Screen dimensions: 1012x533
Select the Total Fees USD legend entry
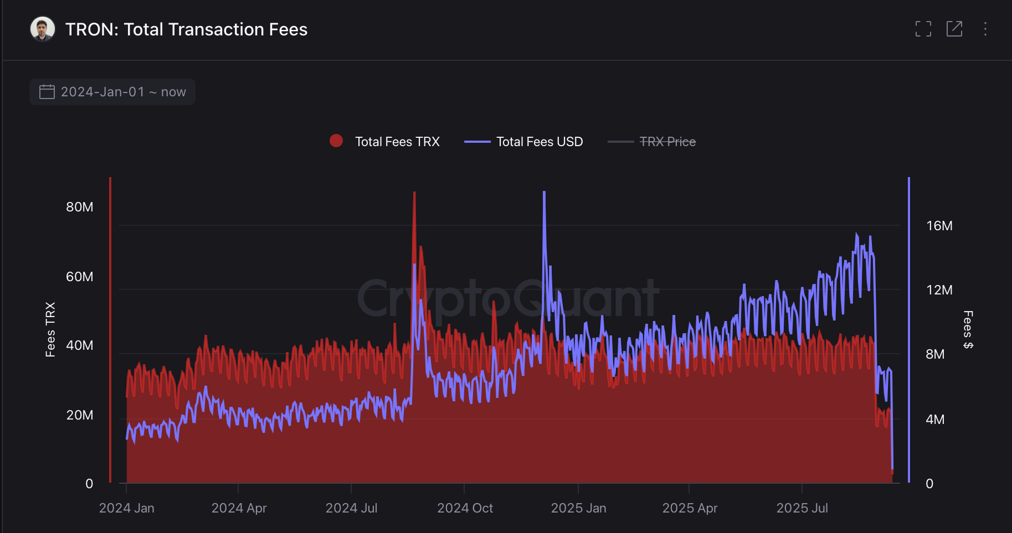(x=539, y=141)
